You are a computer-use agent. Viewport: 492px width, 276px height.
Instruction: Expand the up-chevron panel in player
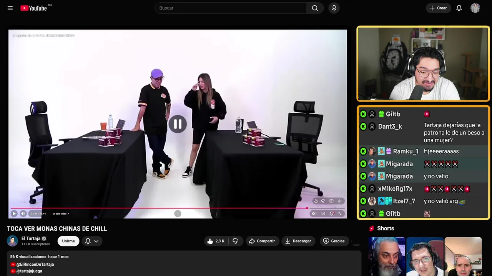pyautogui.click(x=178, y=214)
